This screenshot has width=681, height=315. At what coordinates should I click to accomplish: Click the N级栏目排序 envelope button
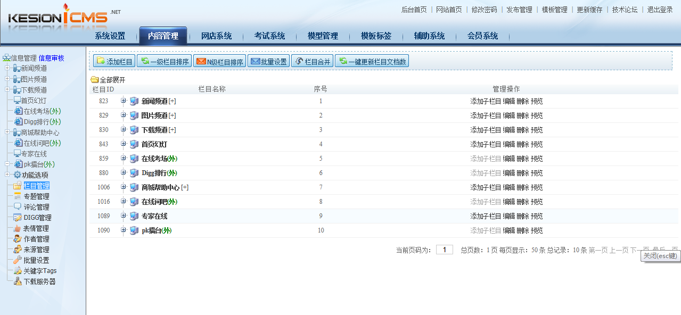pos(219,62)
